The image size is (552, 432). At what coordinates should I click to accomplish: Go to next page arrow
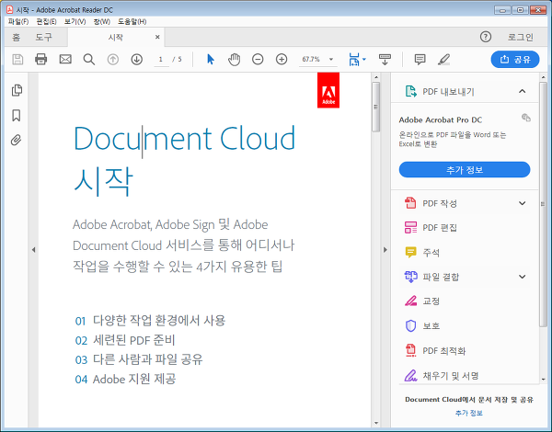(x=136, y=59)
